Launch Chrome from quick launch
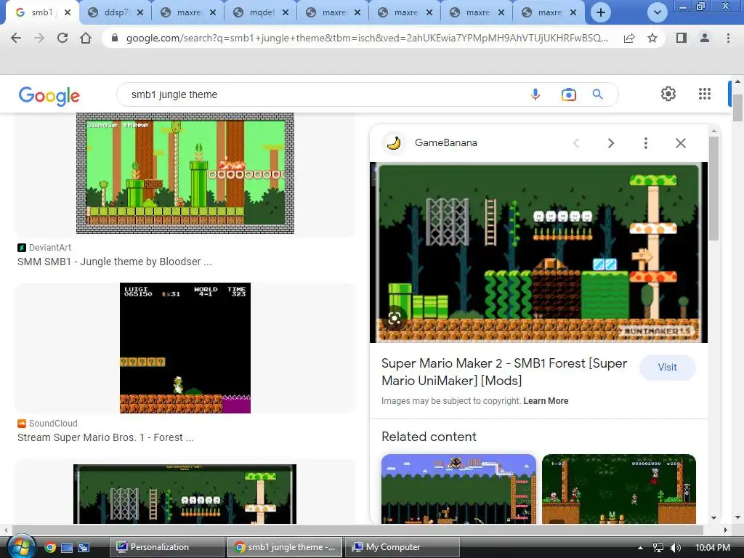The width and height of the screenshot is (744, 558). pos(50,547)
